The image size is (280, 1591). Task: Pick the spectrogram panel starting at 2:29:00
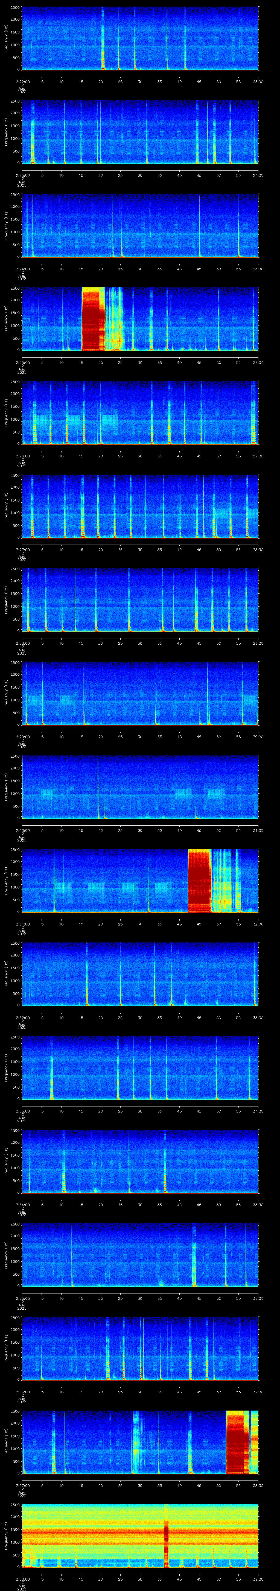[140, 693]
